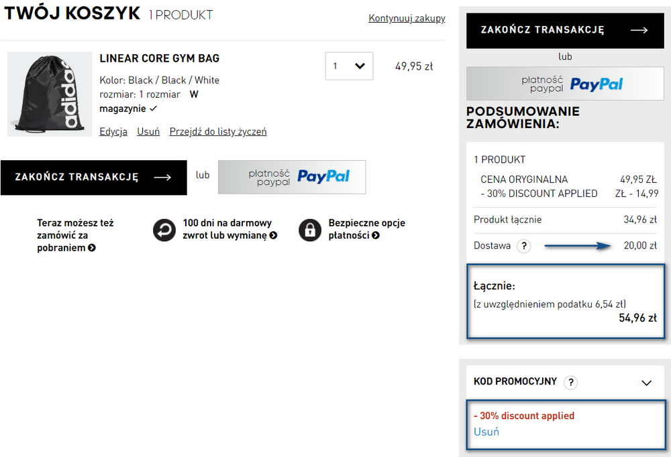
Task: Click 'Kontynuuj zakupy' link
Action: pyautogui.click(x=407, y=18)
